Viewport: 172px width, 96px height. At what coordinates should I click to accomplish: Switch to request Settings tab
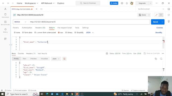(85, 28)
